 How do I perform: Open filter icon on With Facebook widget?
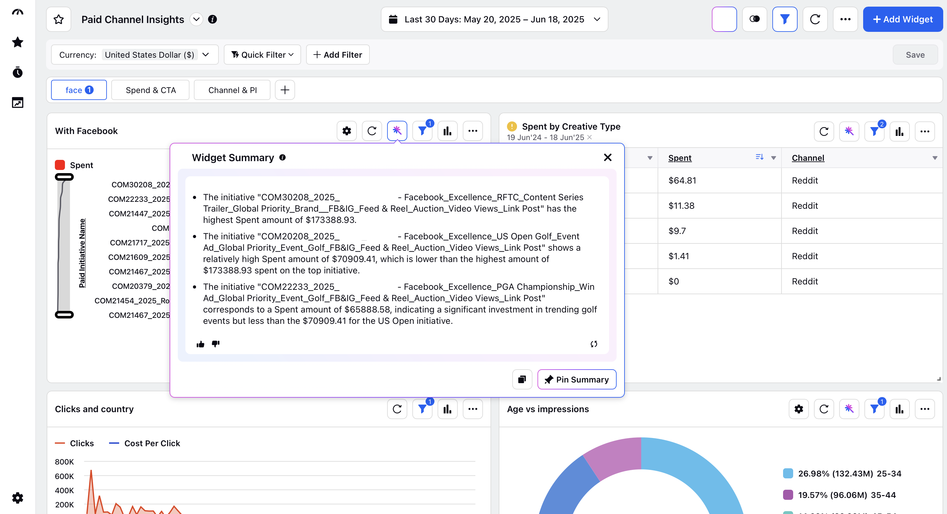pyautogui.click(x=422, y=131)
